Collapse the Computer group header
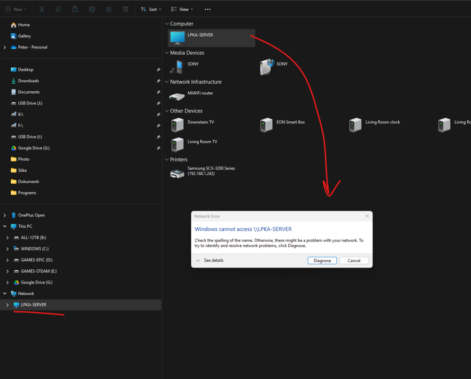Screen dimensions: 471x379 [x=167, y=24]
